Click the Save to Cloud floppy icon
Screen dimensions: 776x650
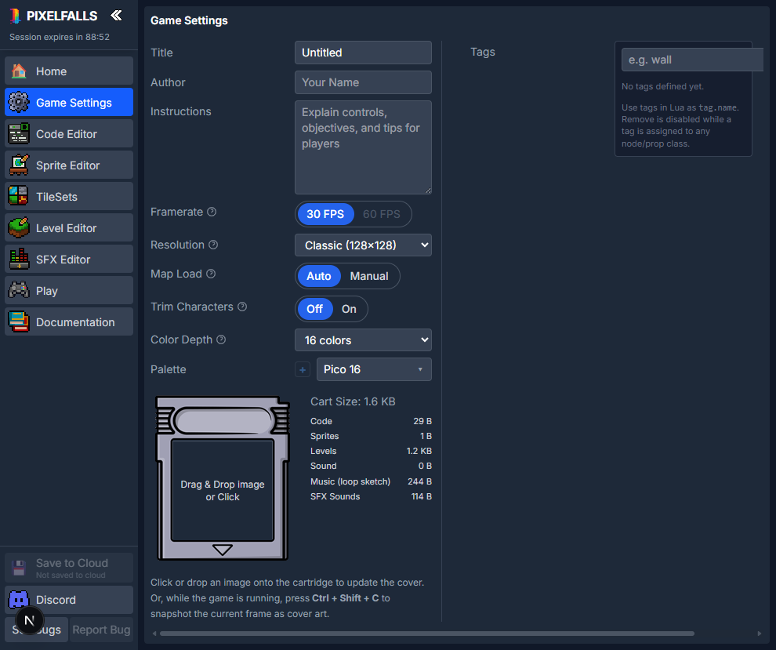(x=19, y=568)
